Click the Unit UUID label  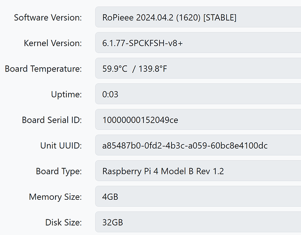[x=61, y=146]
